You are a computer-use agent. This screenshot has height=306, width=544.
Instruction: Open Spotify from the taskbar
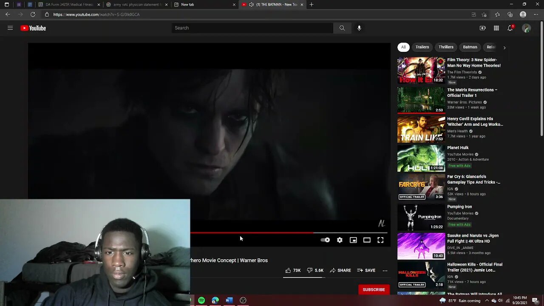201,300
